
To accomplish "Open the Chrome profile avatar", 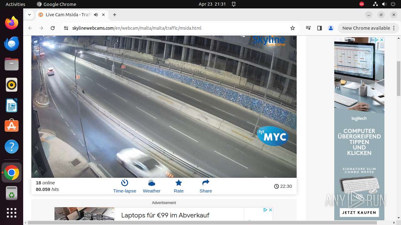I will 331,28.
